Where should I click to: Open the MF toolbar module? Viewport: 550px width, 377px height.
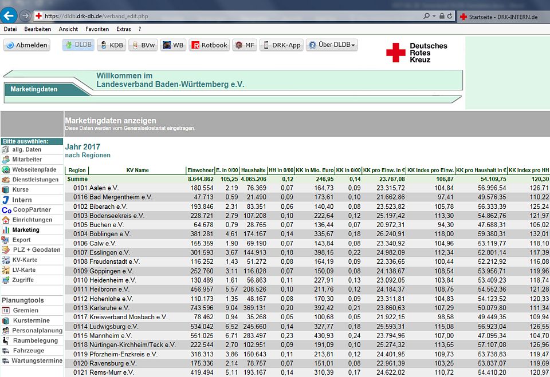[x=244, y=45]
